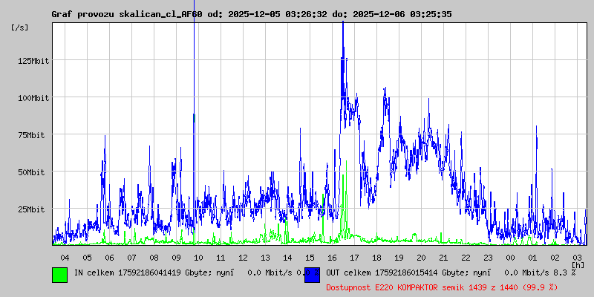Select hour 12 on the time axis
The width and height of the screenshot is (594, 297).
click(x=243, y=258)
